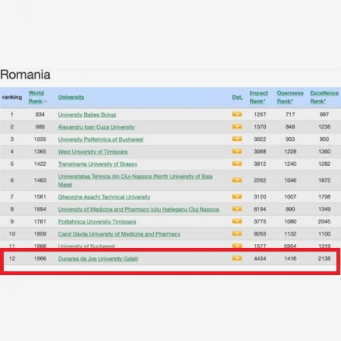Sort table by World Rank column header

36,97
